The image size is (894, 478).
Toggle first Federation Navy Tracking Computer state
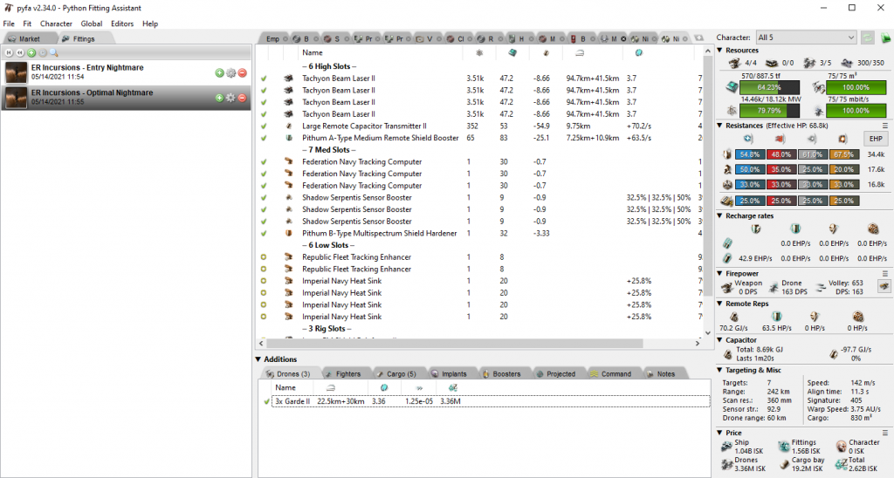coord(264,161)
